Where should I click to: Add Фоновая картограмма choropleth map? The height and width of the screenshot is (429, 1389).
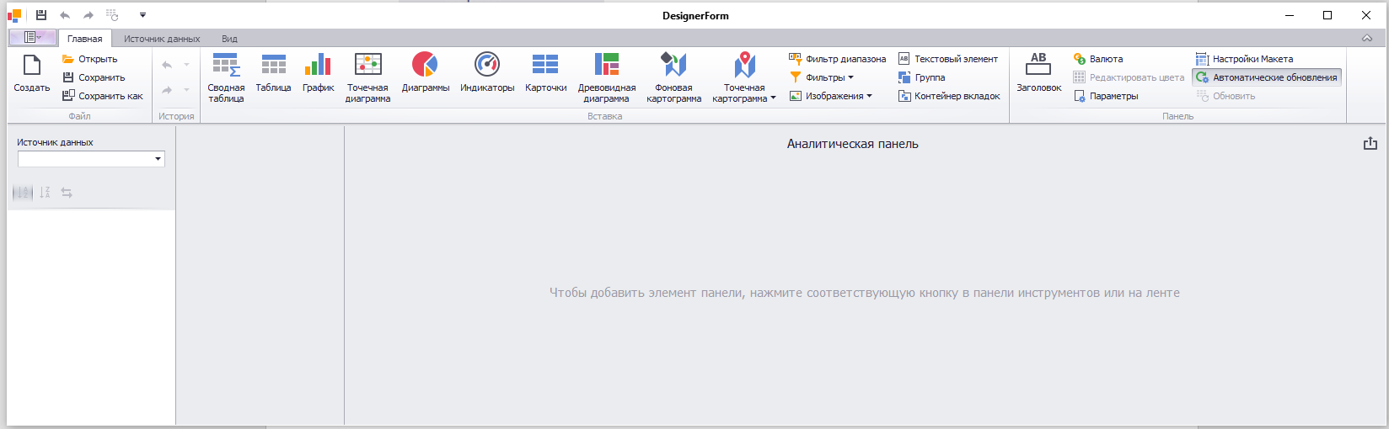pyautogui.click(x=673, y=76)
